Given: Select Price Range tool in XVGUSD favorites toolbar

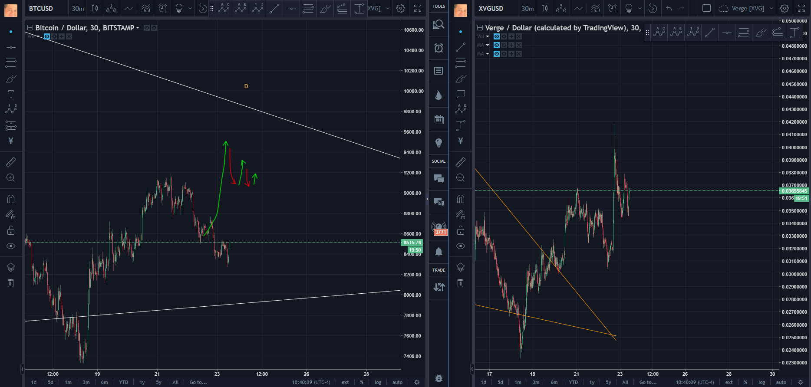Looking at the screenshot, I should 795,33.
